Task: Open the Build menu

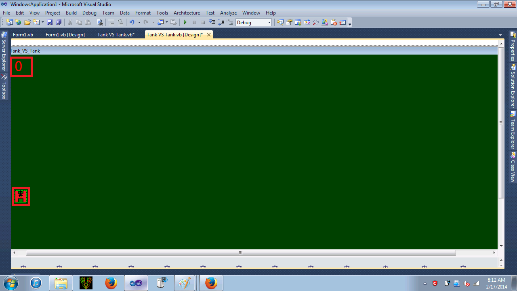Action: [71, 13]
